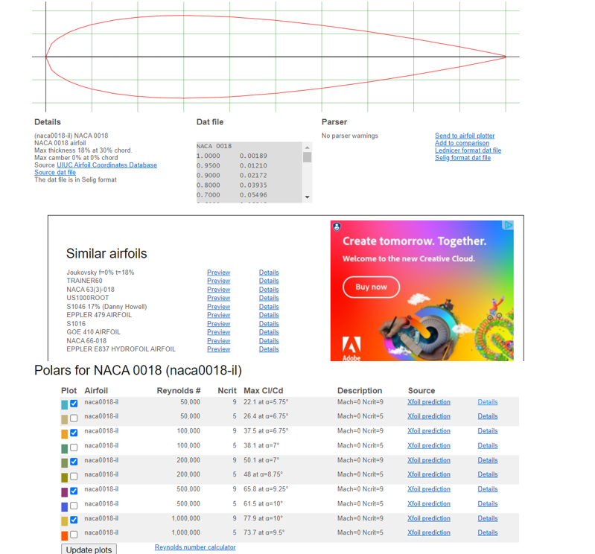
Task: Open Xfoil prediction for 1,000,000 Ncrit 9
Action: 429,518
